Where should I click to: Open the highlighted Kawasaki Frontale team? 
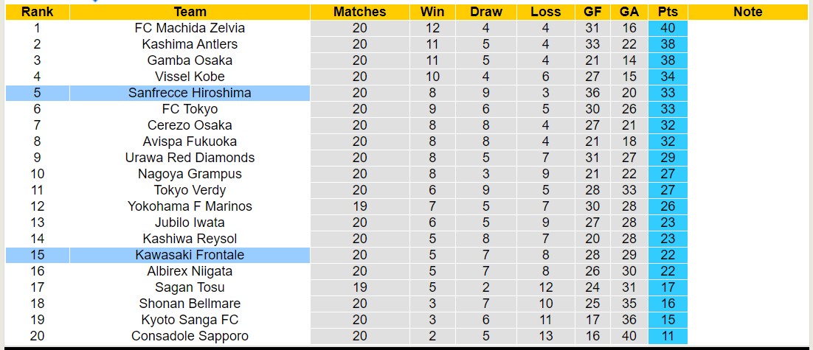190,255
